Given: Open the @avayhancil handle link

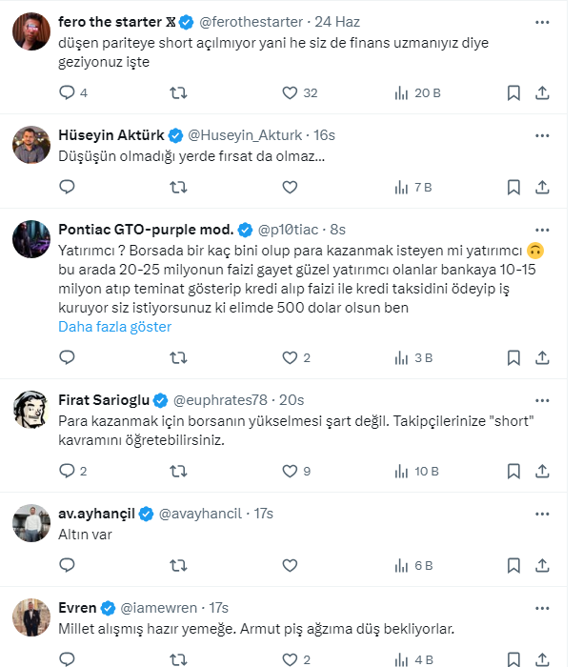Looking at the screenshot, I should [x=199, y=513].
